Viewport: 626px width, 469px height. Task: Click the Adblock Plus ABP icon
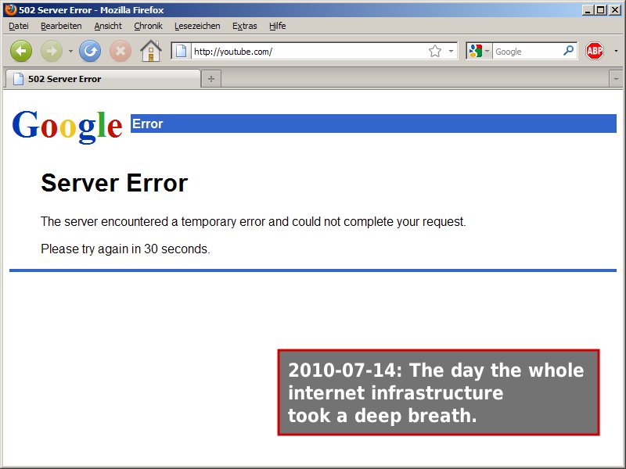pos(595,52)
